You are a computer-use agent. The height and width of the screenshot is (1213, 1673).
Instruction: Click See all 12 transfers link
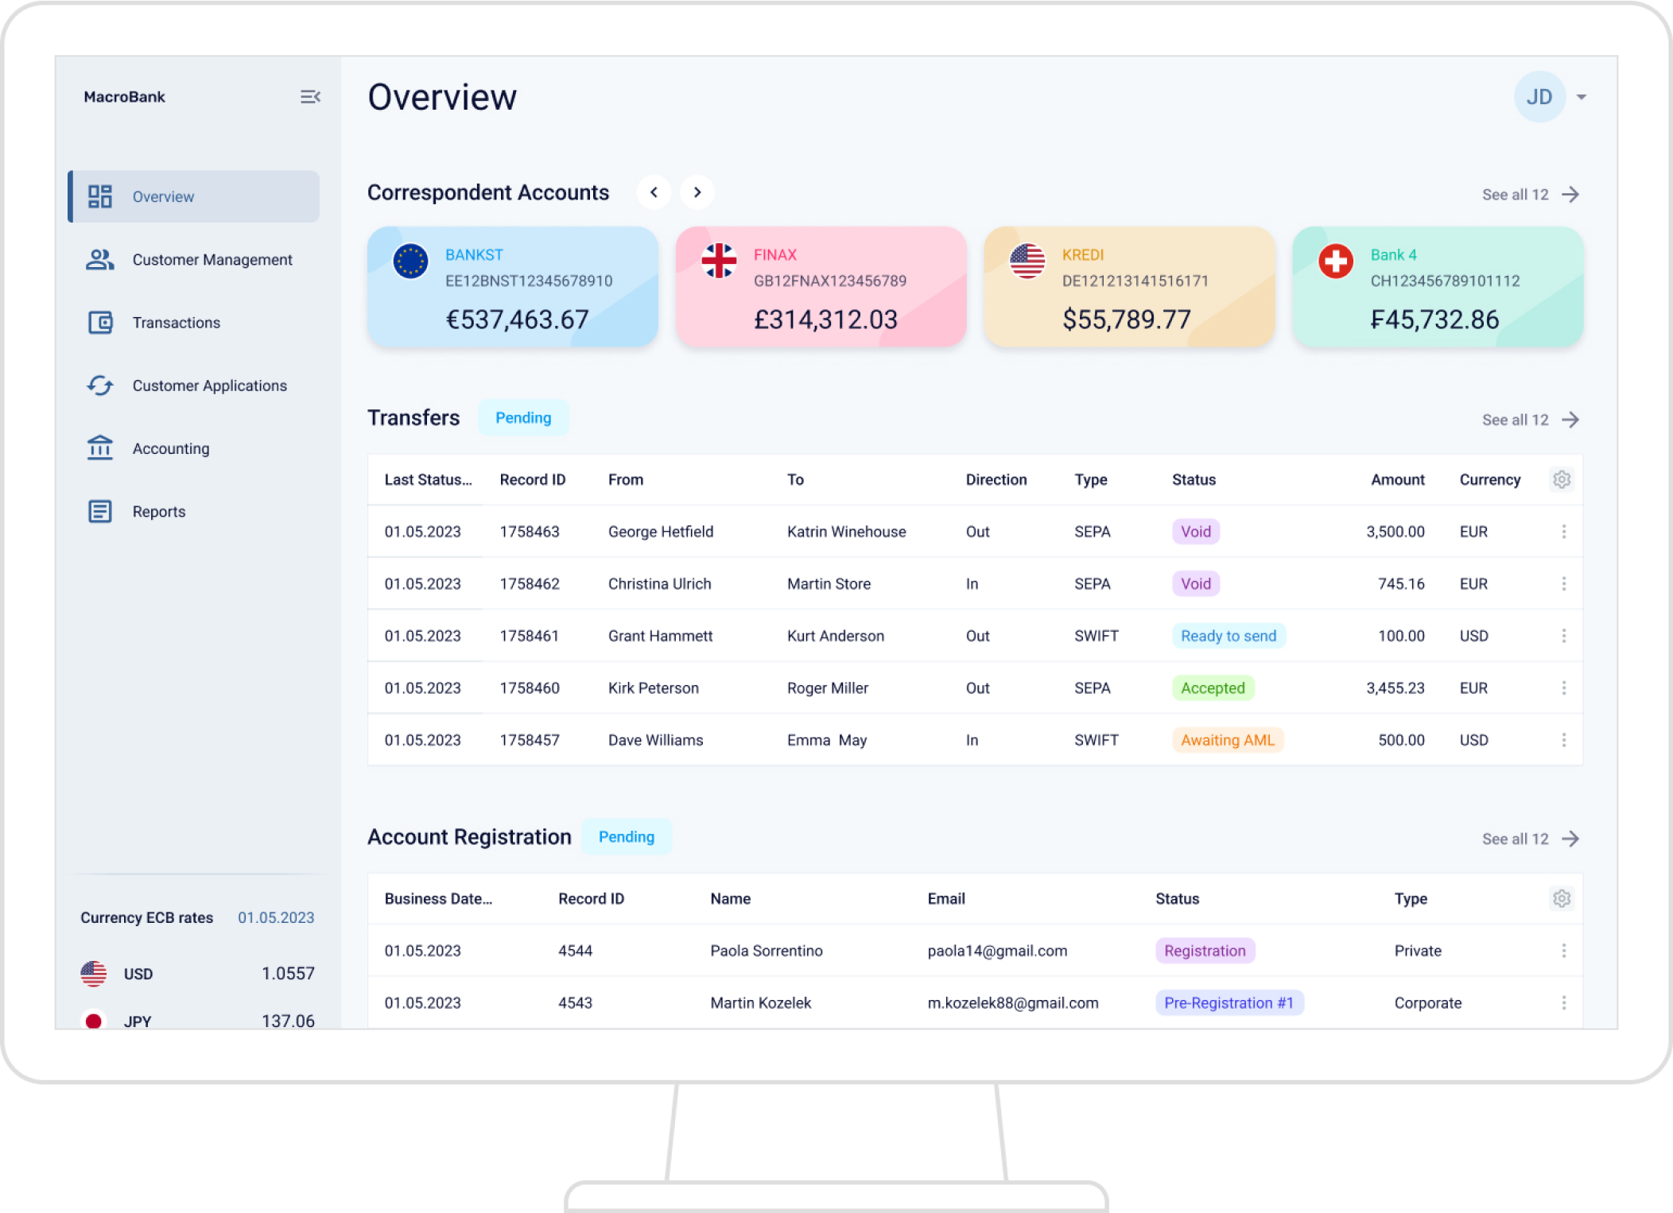[x=1528, y=419]
